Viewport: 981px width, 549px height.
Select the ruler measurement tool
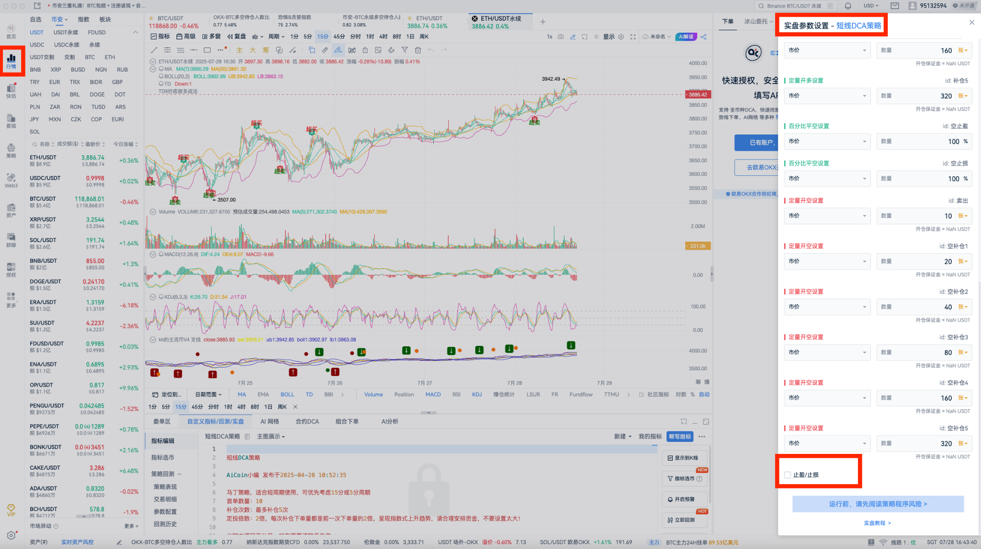[325, 50]
